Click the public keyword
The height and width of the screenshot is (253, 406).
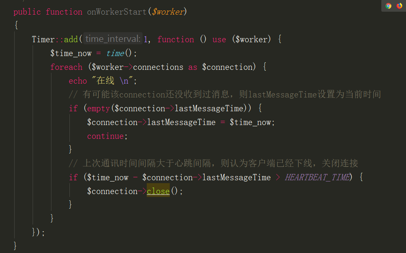(27, 12)
